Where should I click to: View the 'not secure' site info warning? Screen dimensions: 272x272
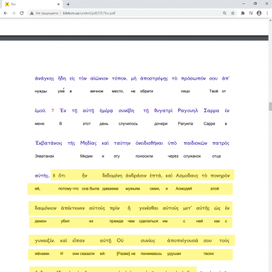tap(44, 13)
